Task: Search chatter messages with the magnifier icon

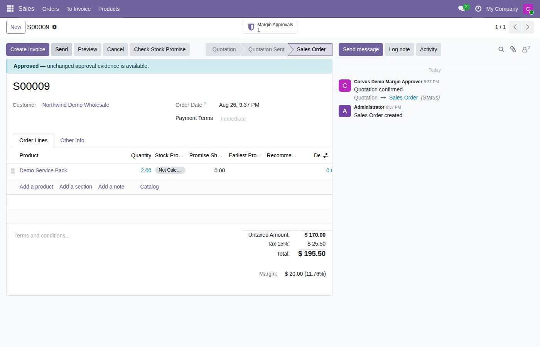Action: 501,49
